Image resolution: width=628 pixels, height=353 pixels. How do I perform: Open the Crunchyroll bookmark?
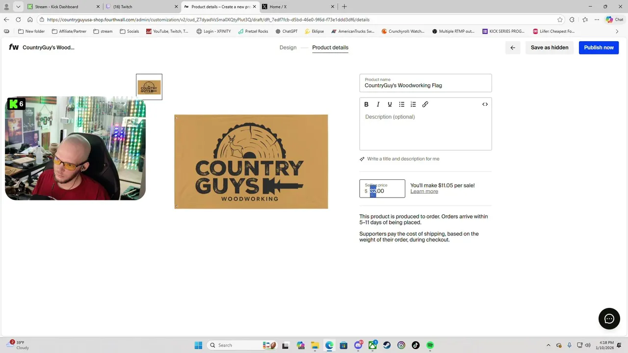click(403, 31)
